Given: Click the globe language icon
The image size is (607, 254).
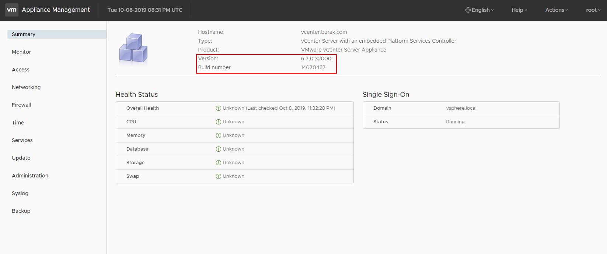Looking at the screenshot, I should coord(468,10).
